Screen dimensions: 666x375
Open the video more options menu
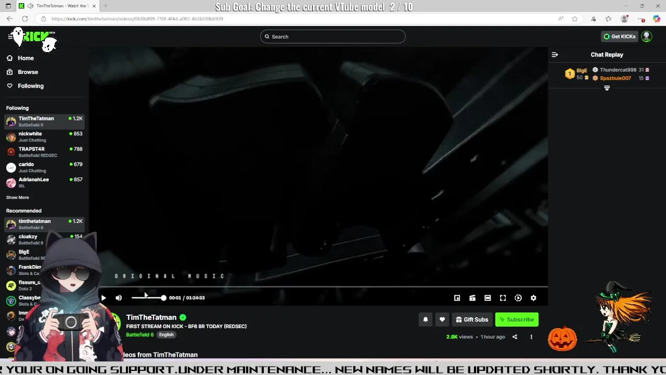(531, 337)
